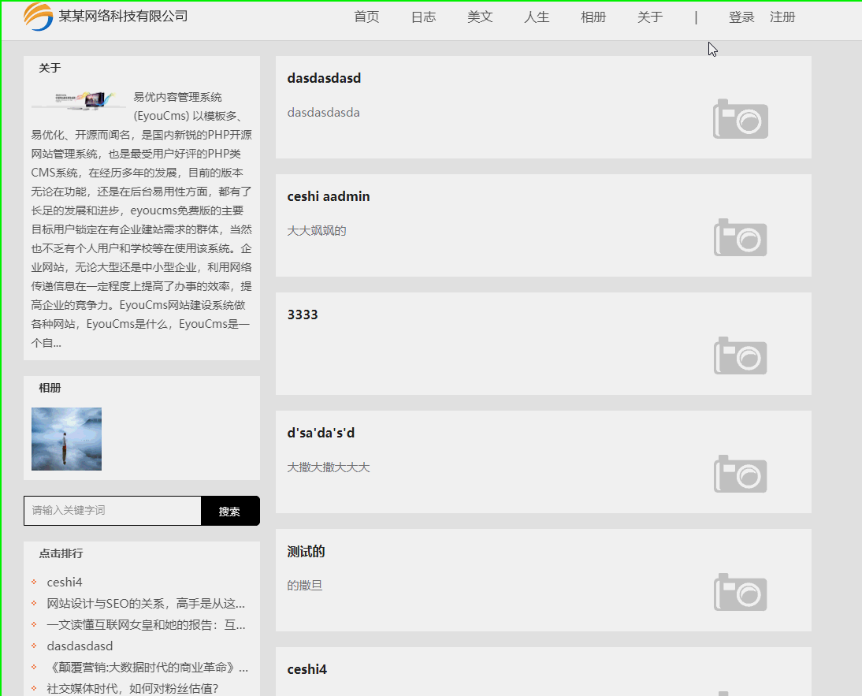Screen dimensions: 862x696
Task: Go to 首页 in the navigation
Action: [x=366, y=17]
